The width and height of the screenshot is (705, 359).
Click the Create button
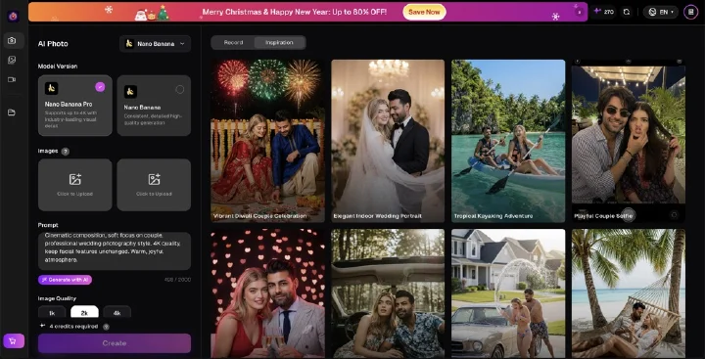pyautogui.click(x=115, y=343)
